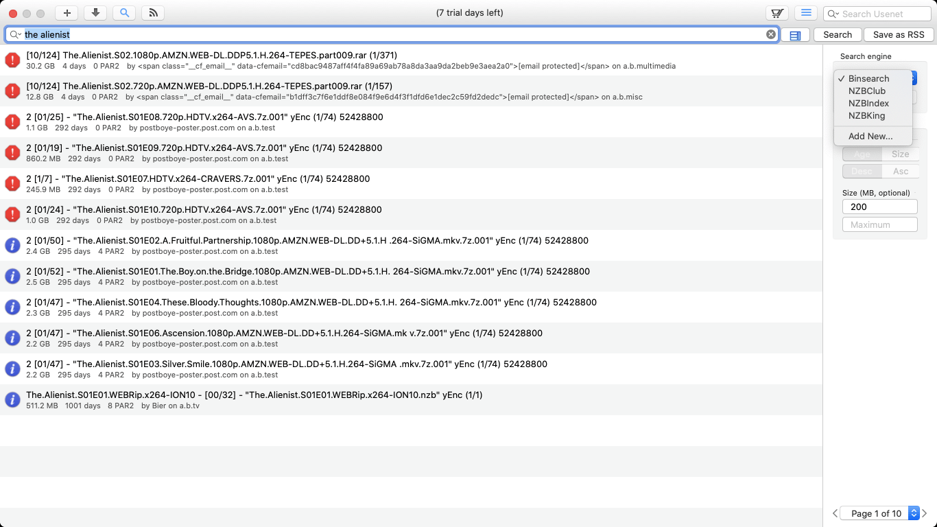Click the Maximum size field
Image resolution: width=937 pixels, height=527 pixels.
(880, 224)
